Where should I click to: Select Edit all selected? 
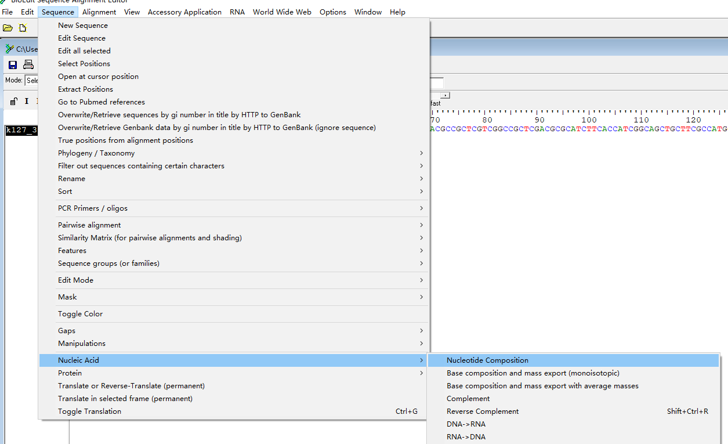pyautogui.click(x=234, y=51)
